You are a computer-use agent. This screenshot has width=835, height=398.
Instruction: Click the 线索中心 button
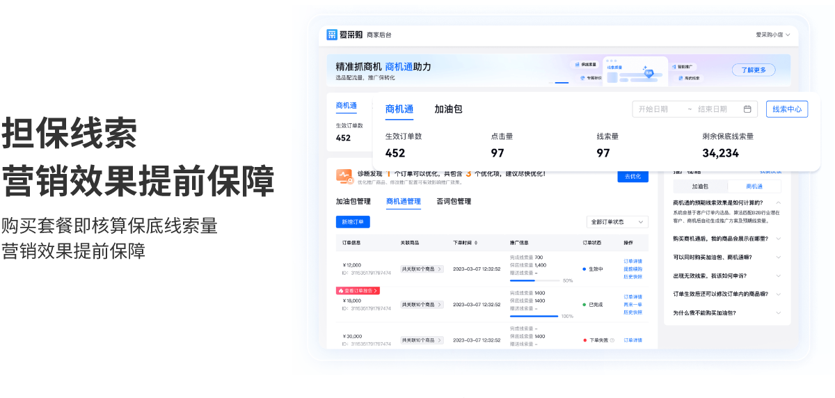click(787, 109)
